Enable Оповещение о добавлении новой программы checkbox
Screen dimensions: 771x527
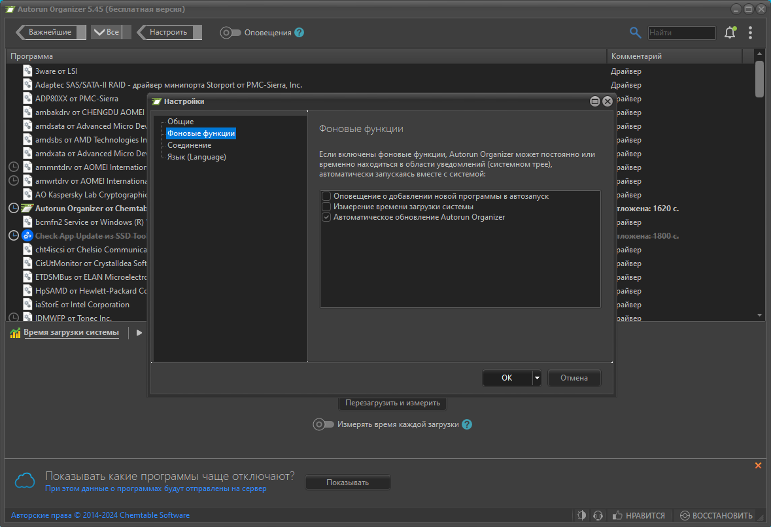point(326,196)
